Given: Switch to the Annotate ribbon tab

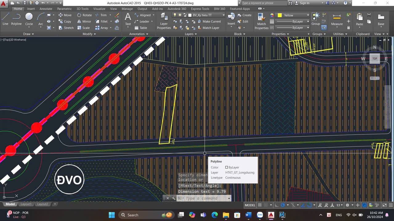Looking at the screenshot, I should pos(46,9).
